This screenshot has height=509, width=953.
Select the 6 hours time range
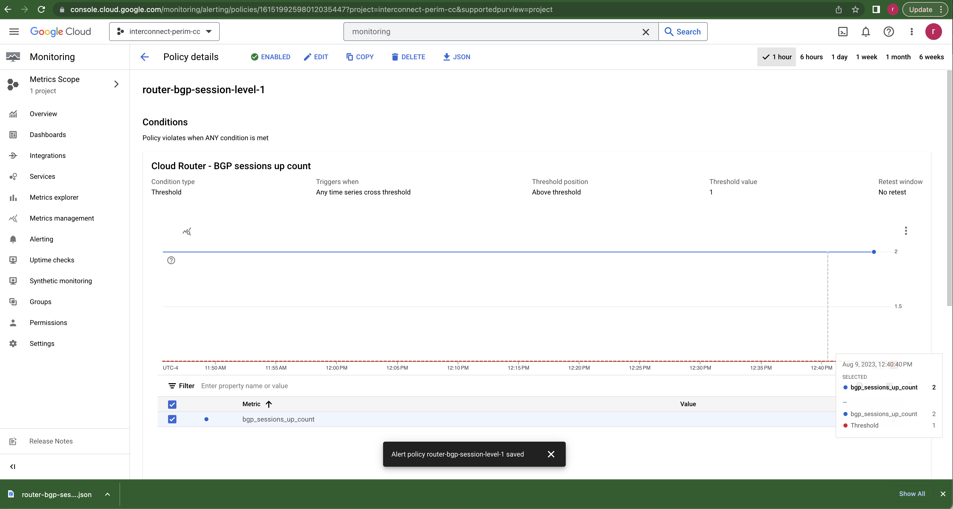811,57
